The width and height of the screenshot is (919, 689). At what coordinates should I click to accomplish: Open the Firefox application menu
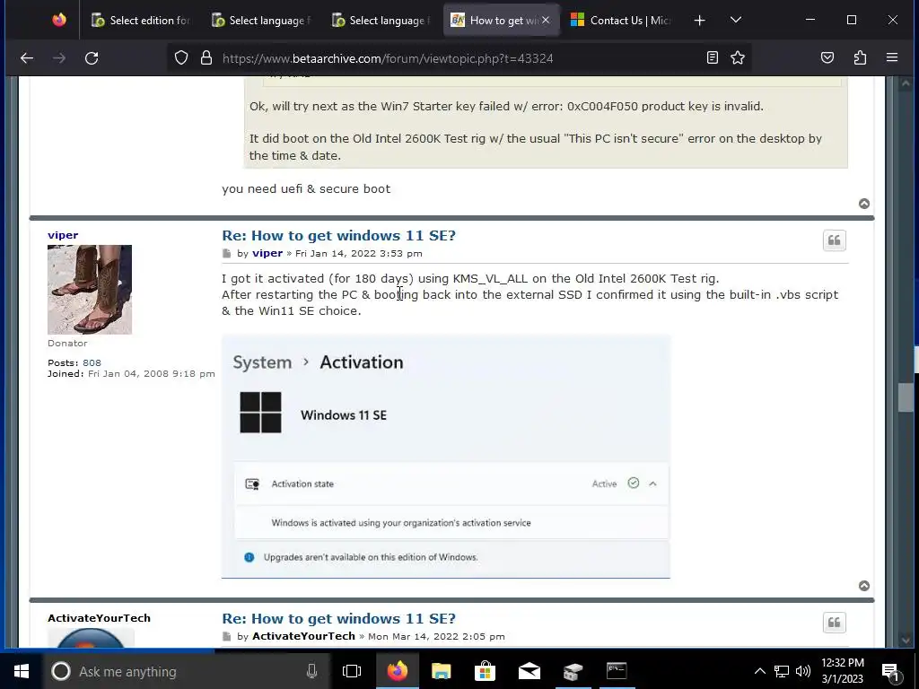pyautogui.click(x=892, y=57)
